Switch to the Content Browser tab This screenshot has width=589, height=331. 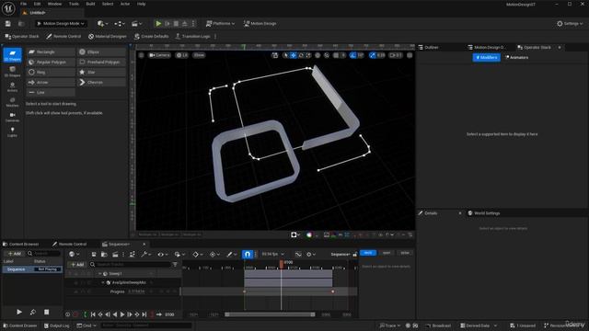click(21, 245)
